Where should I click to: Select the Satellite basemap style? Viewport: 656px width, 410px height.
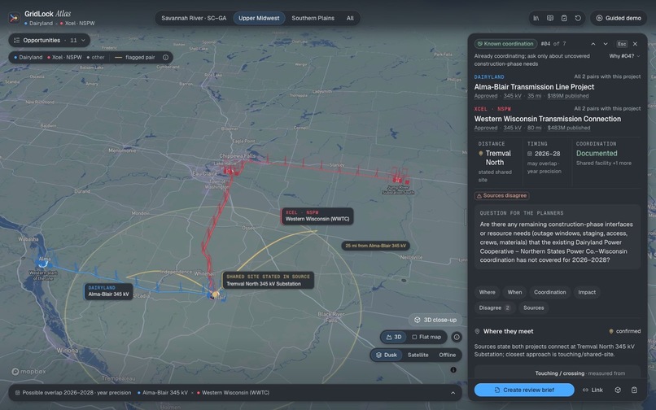[418, 355]
